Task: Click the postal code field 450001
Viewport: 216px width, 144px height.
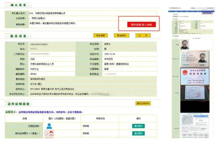Action: (52, 74)
